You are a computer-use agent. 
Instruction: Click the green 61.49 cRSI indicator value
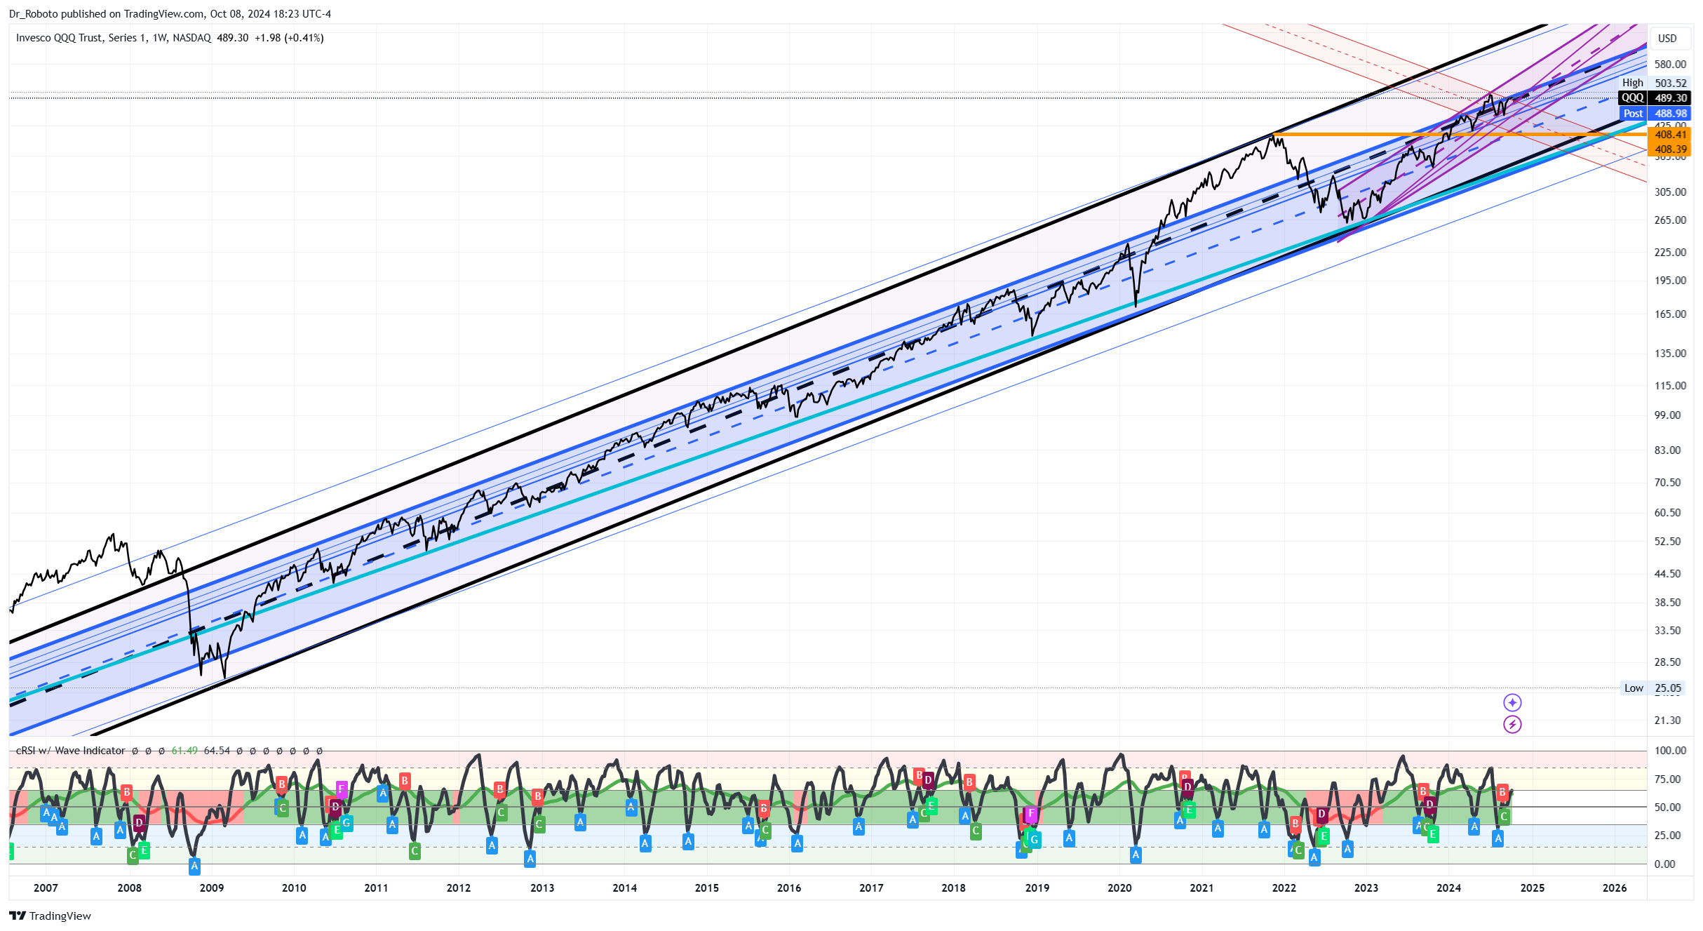click(184, 751)
